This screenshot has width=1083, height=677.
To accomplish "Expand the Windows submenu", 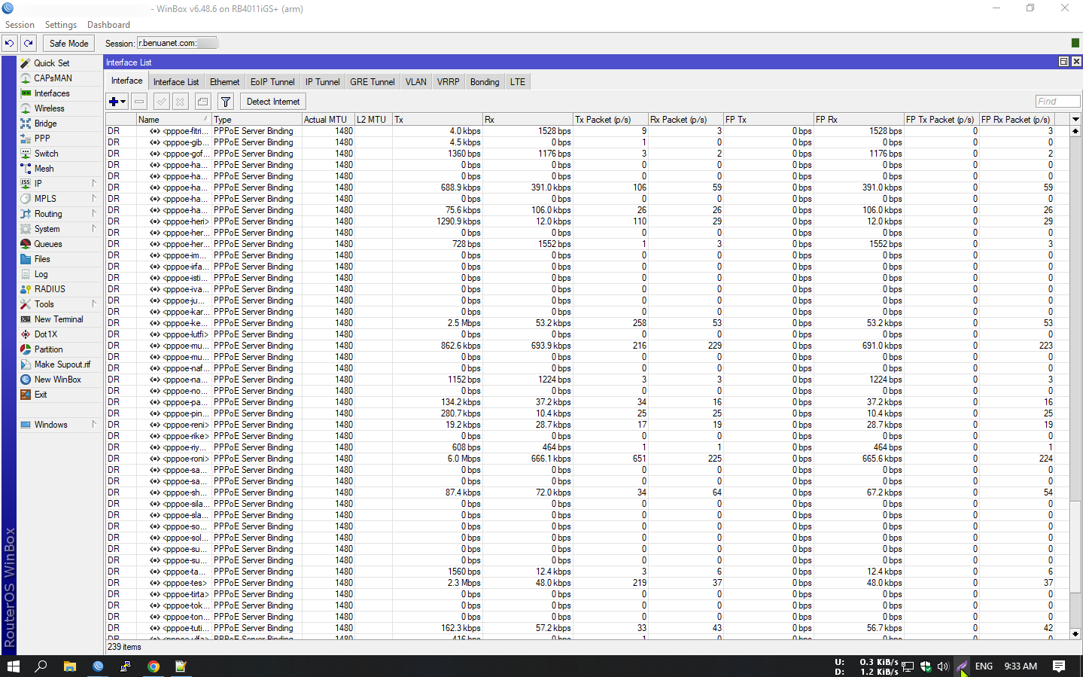I will (x=59, y=425).
